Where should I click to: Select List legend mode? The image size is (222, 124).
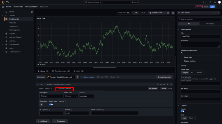pos(184,118)
